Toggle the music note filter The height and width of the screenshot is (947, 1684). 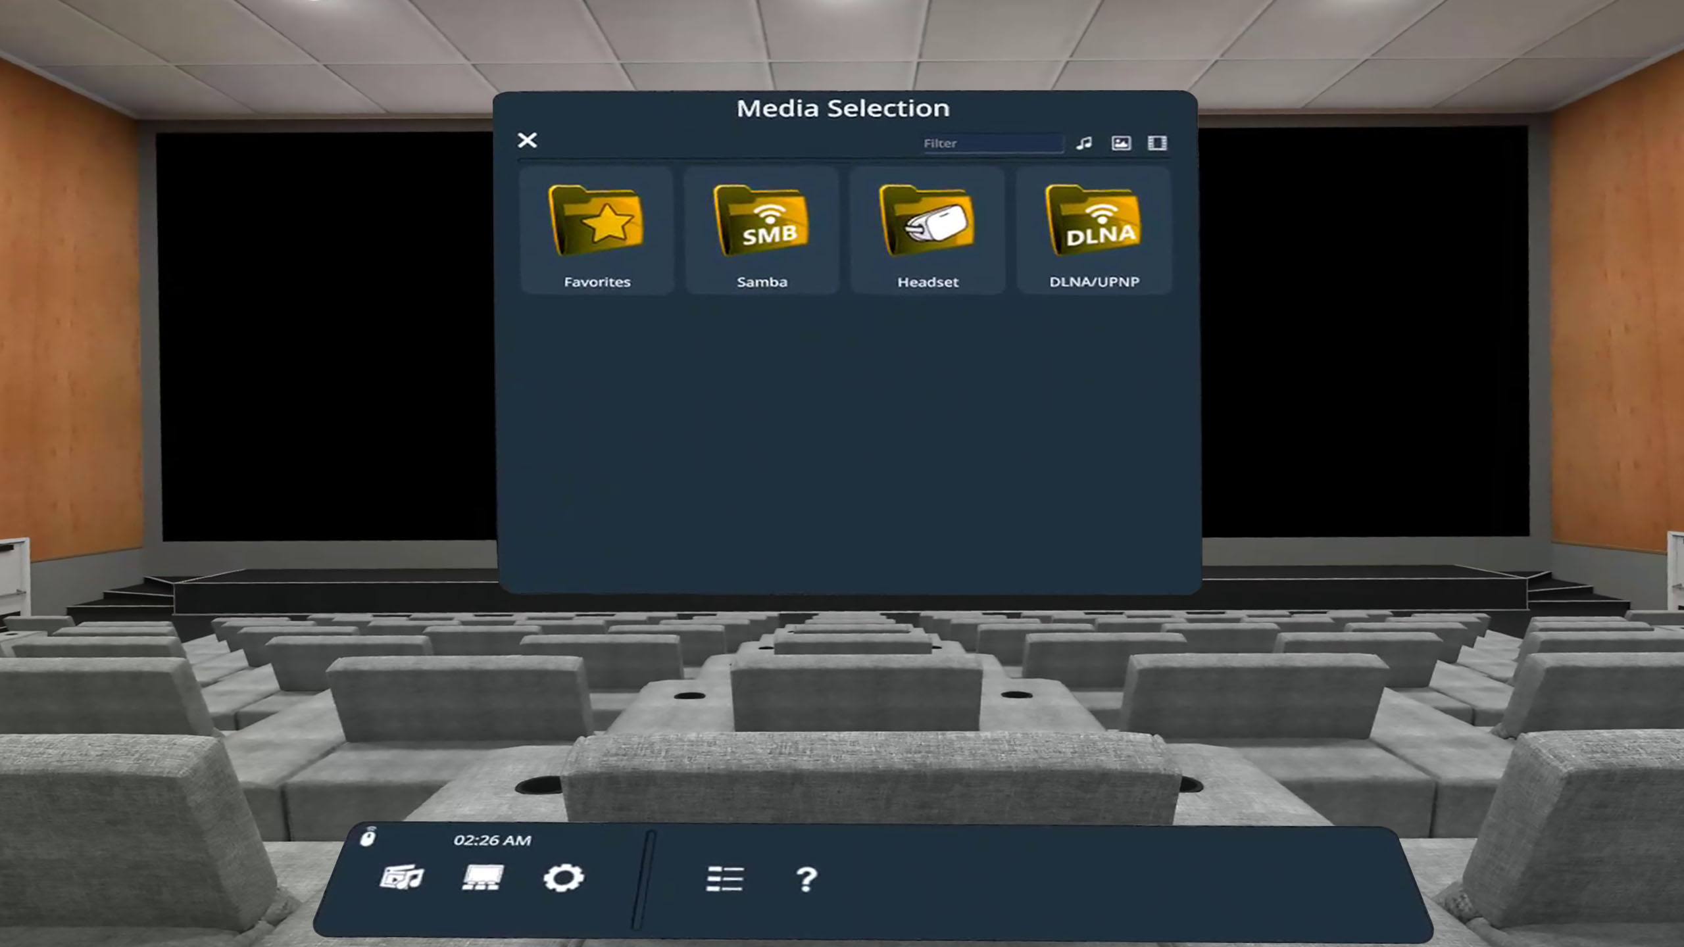pos(1084,143)
